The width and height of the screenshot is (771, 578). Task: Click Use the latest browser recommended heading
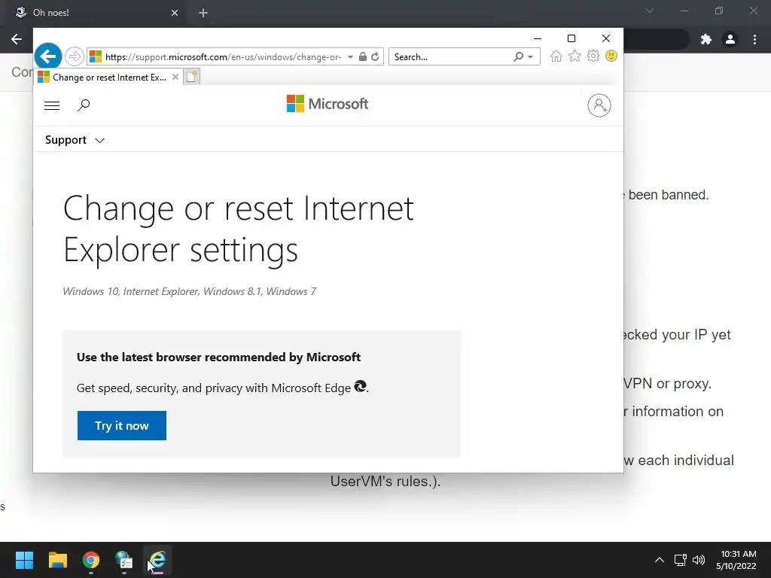219,357
